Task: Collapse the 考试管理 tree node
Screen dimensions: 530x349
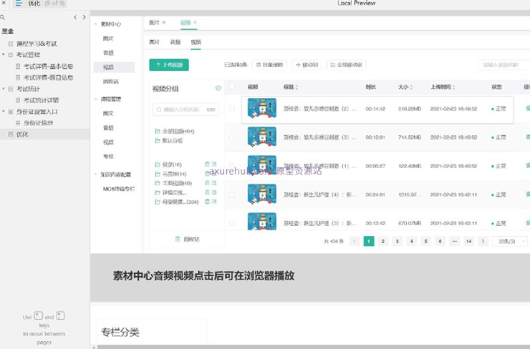Action: point(3,54)
